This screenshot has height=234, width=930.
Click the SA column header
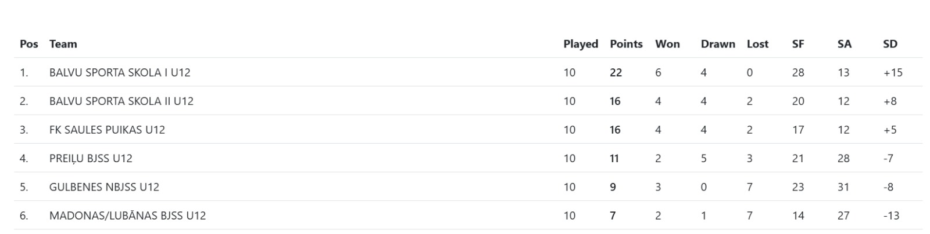pyautogui.click(x=844, y=44)
